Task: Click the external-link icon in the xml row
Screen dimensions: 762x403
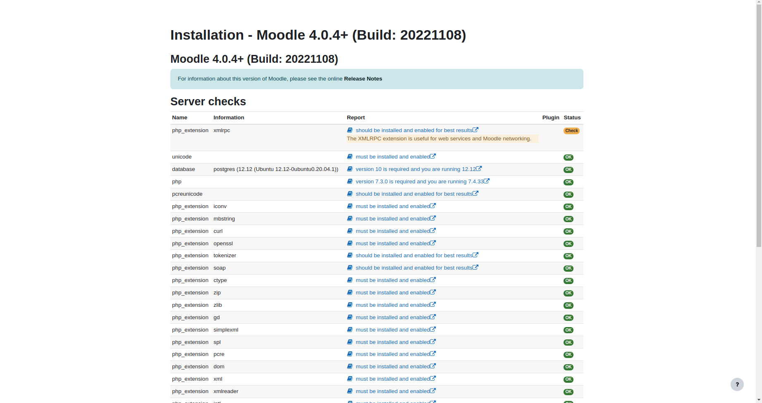Action: click(433, 378)
